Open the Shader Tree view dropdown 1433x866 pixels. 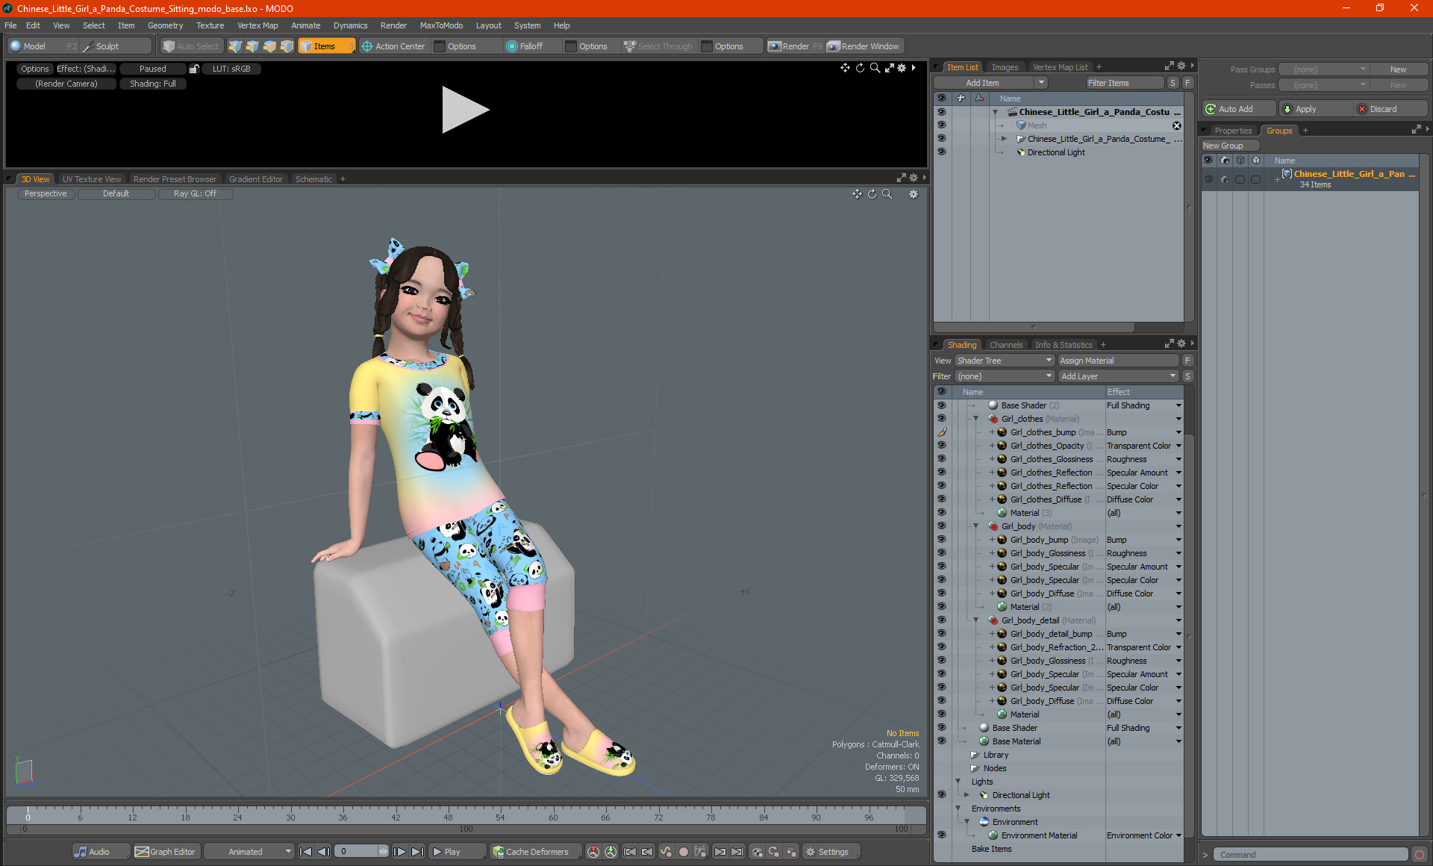(1004, 361)
